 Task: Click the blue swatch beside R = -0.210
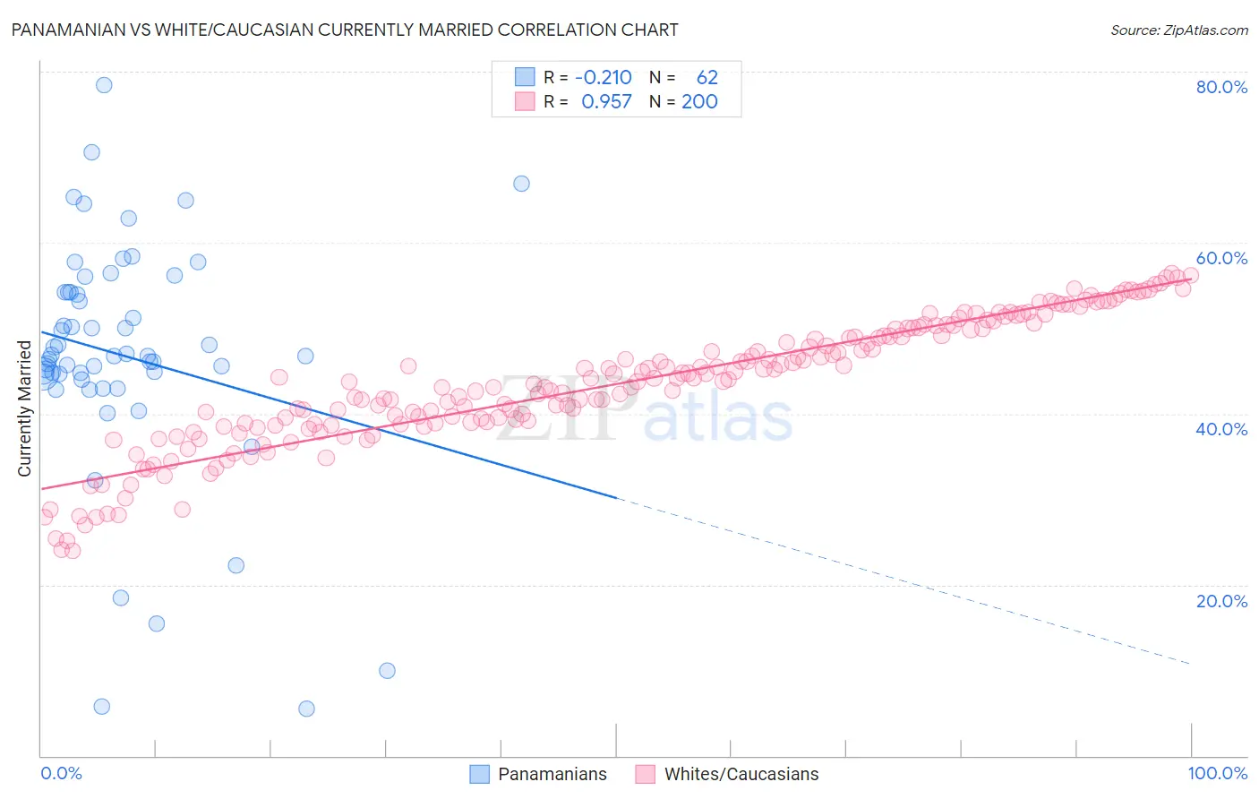pos(525,77)
